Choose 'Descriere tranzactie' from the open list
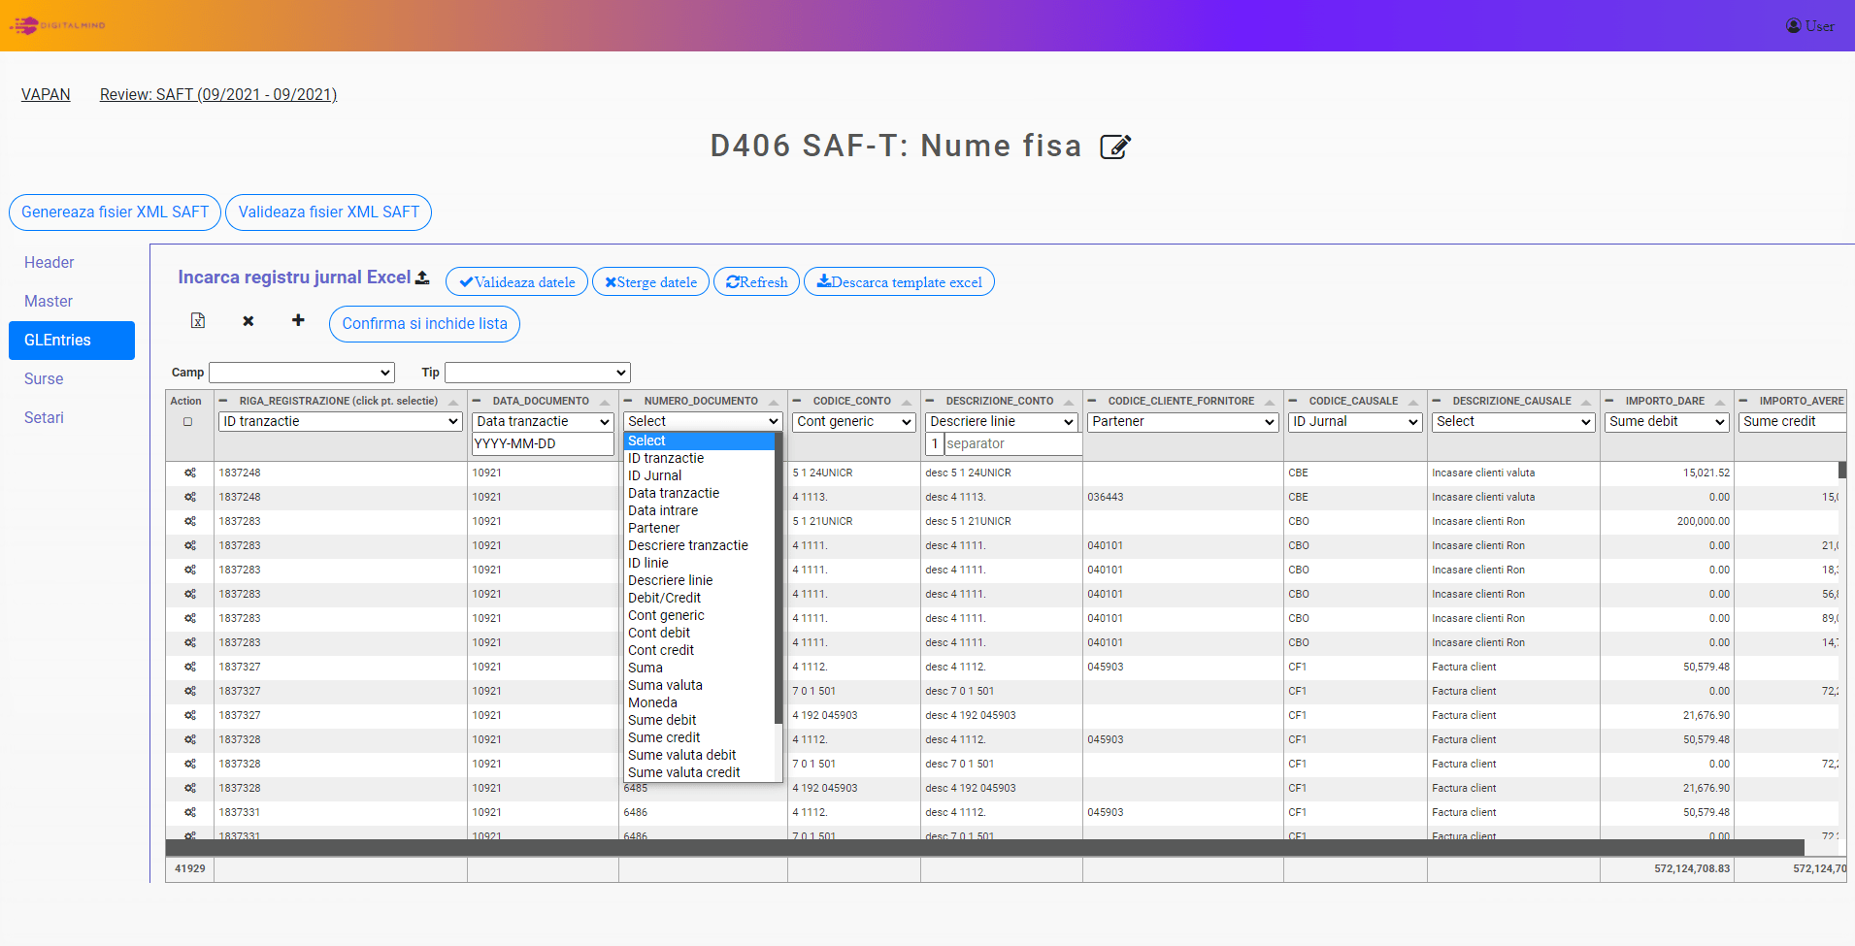Viewport: 1855px width, 946px height. click(x=687, y=545)
